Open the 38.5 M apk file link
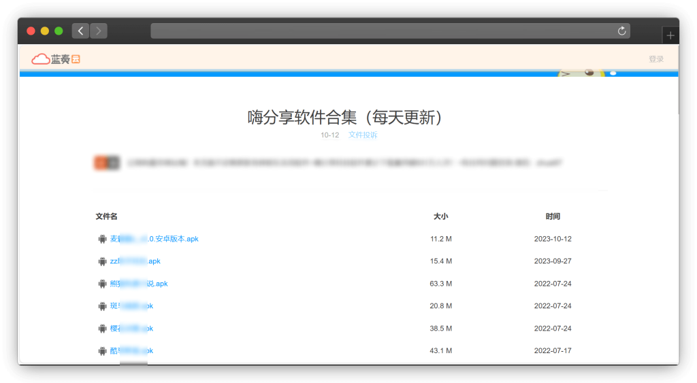 pyautogui.click(x=131, y=329)
